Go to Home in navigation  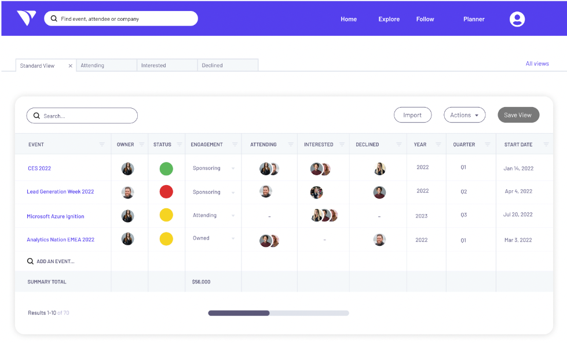[x=349, y=19]
